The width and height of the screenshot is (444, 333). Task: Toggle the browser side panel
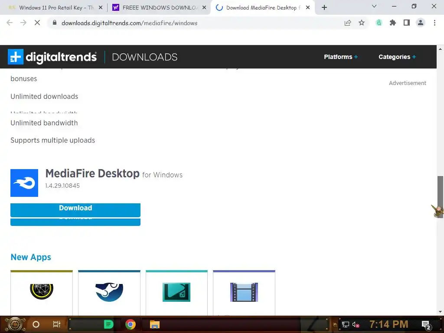(x=407, y=23)
